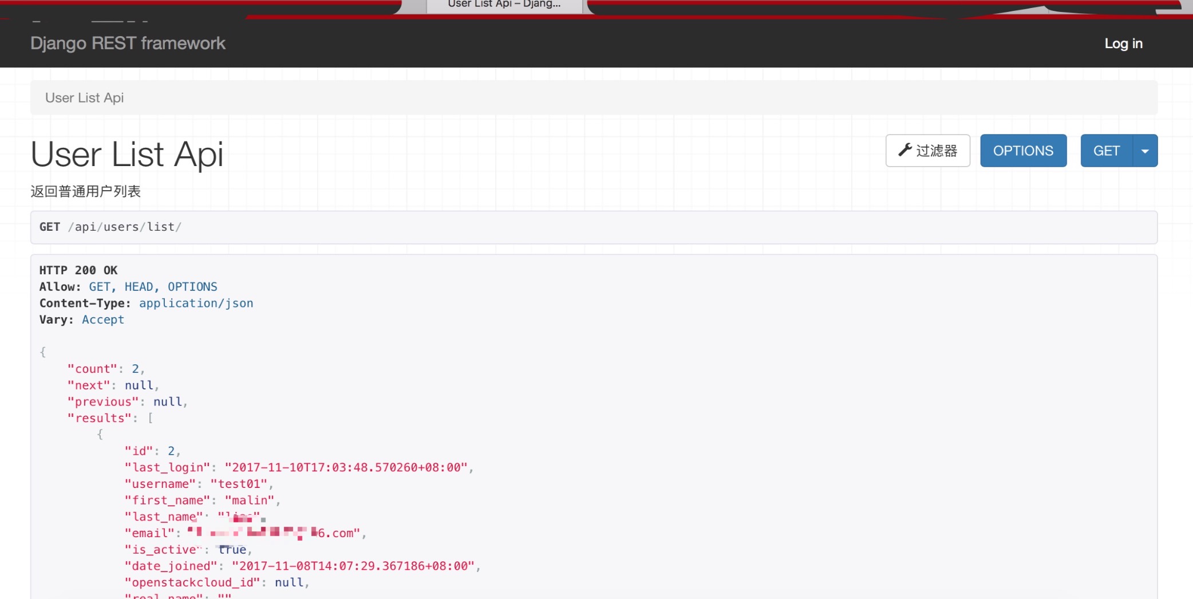Click the /api/users/list/ request URL
This screenshot has height=599, width=1193.
(x=125, y=227)
